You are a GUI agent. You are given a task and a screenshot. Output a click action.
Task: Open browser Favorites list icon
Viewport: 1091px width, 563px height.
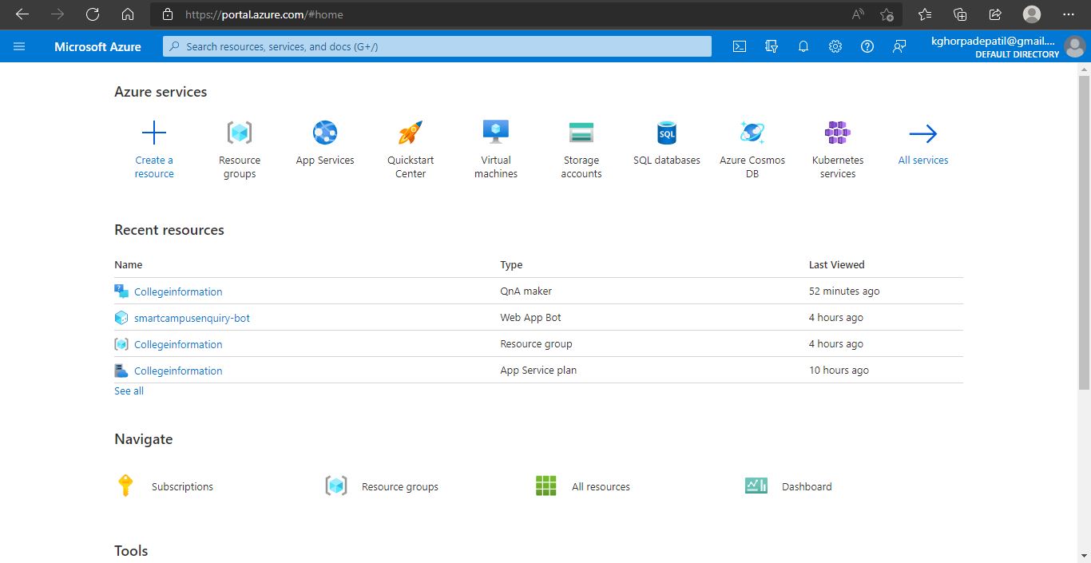tap(925, 14)
